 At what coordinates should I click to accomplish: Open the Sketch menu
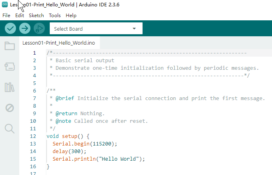click(x=36, y=16)
